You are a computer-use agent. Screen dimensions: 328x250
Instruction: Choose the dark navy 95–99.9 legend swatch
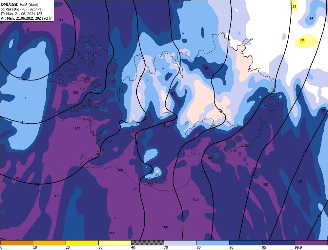tap(278, 242)
